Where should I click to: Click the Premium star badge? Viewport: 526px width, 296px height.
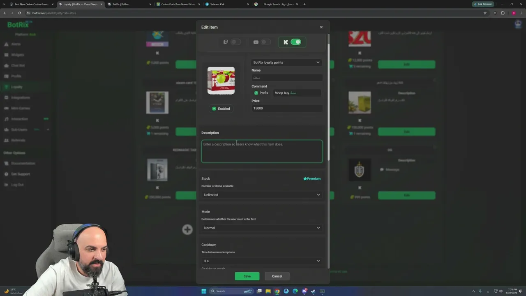[312, 179]
